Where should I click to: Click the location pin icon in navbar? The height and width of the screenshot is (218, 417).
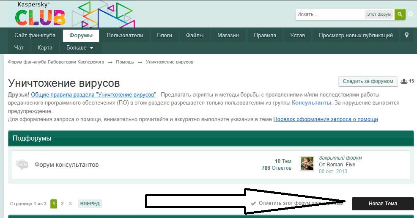tap(406, 35)
